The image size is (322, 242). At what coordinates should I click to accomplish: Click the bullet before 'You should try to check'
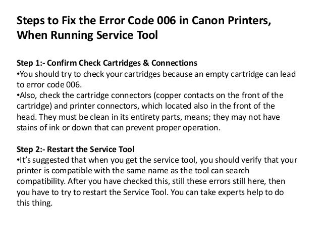pos(18,74)
